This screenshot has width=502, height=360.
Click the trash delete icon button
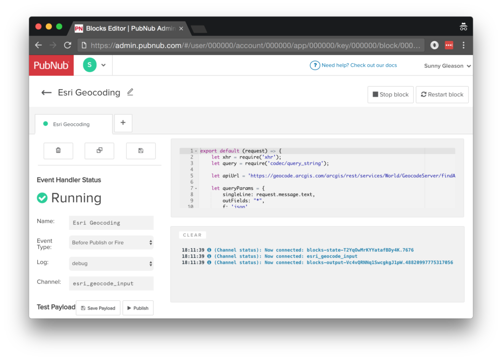click(x=58, y=151)
